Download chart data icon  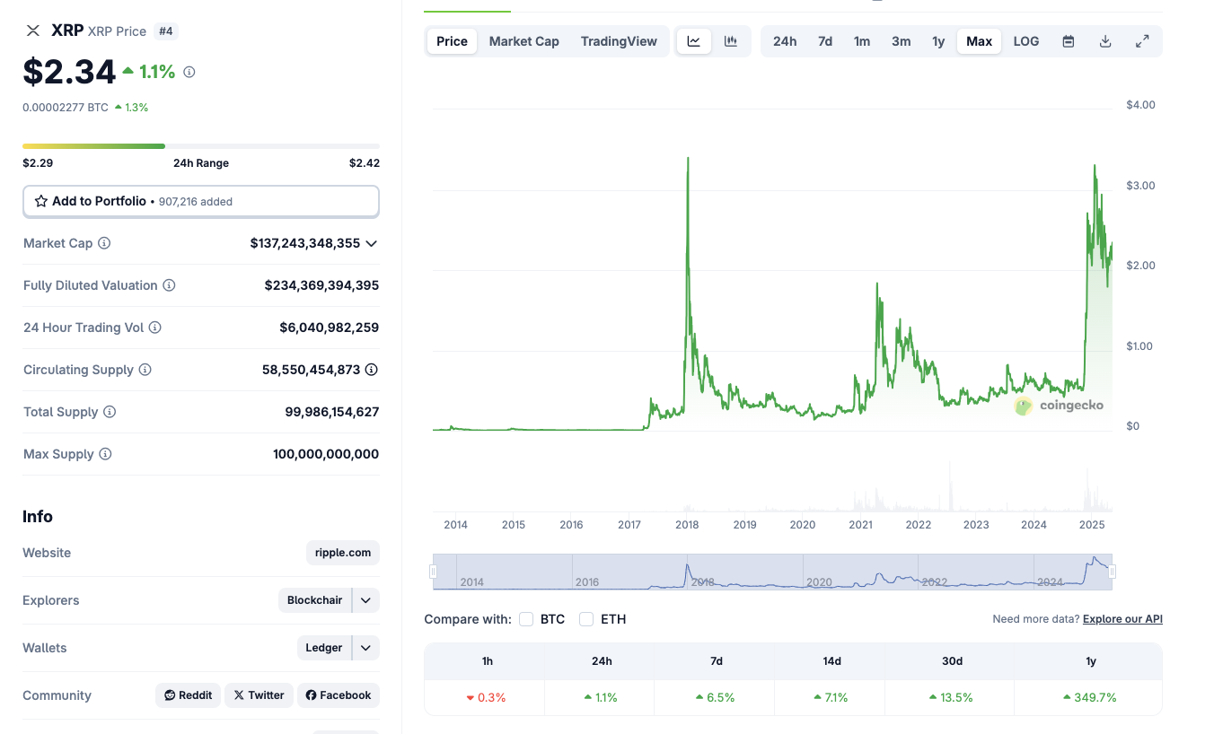pyautogui.click(x=1105, y=41)
